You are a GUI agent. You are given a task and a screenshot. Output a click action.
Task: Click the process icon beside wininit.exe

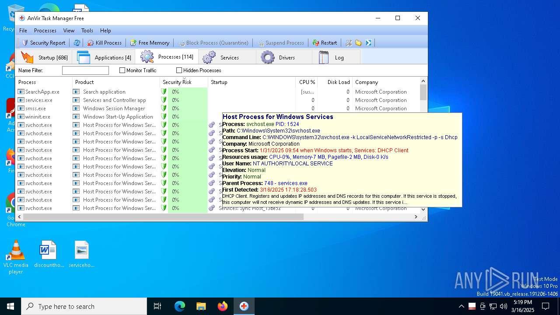[x=21, y=117]
